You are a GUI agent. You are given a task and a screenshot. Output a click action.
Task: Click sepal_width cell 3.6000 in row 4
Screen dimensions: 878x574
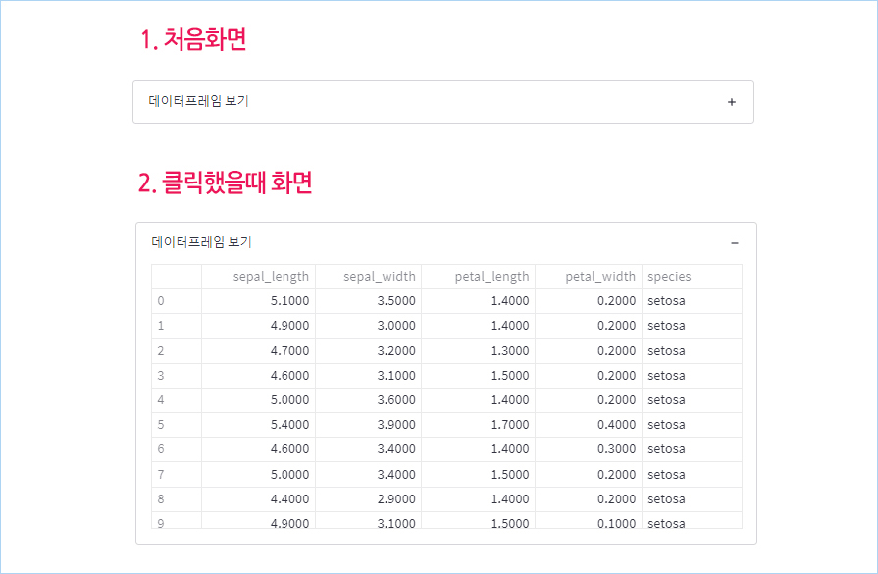(x=369, y=400)
